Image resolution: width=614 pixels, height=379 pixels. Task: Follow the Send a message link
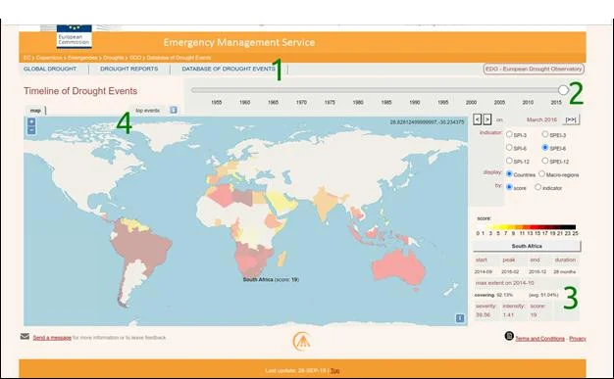[52, 338]
